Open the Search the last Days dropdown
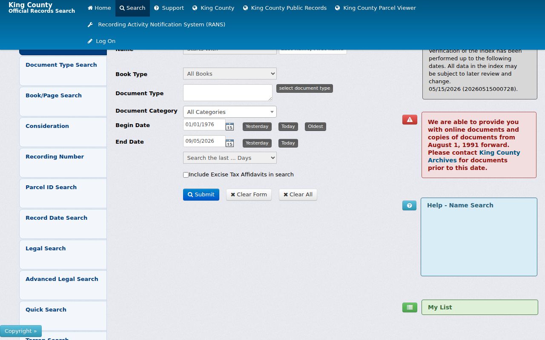The height and width of the screenshot is (340, 545). coord(230,158)
